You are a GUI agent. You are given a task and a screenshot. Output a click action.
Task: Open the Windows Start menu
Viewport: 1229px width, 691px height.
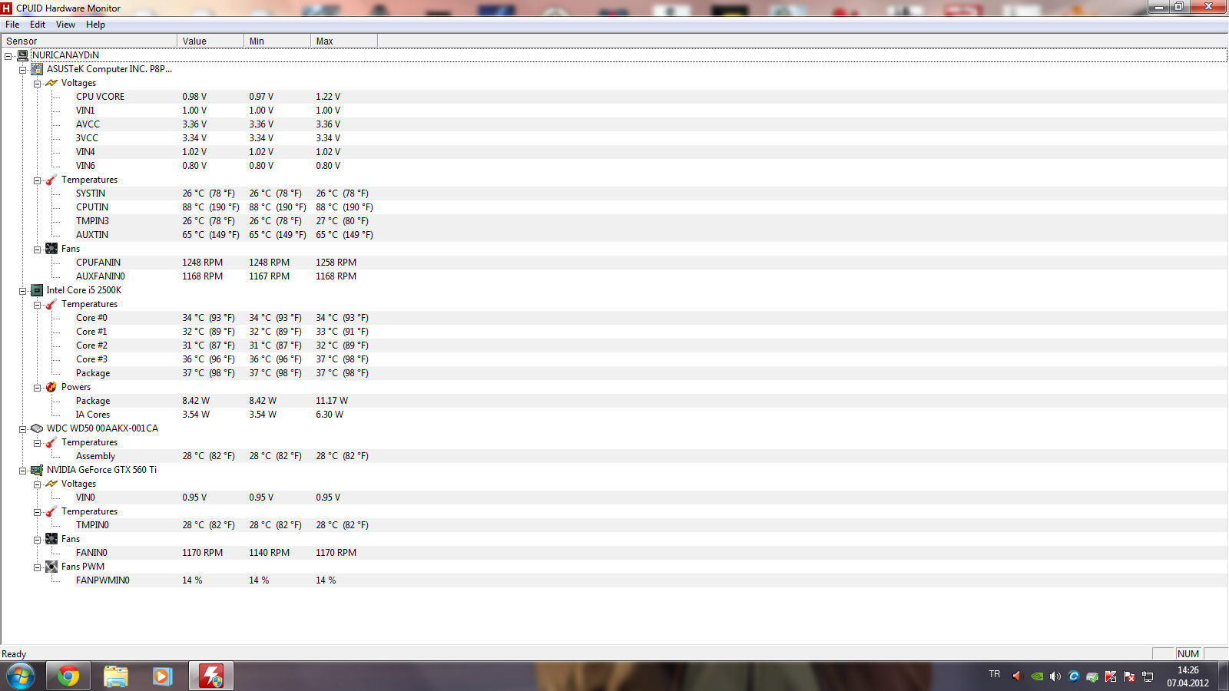coord(21,676)
